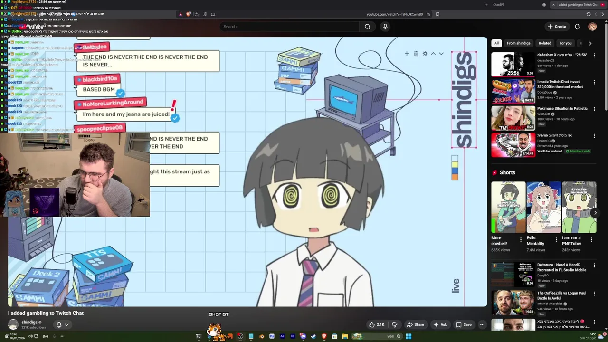Open options for Deltarune video
Viewport: 608px width, 342px height.
pyautogui.click(x=594, y=266)
